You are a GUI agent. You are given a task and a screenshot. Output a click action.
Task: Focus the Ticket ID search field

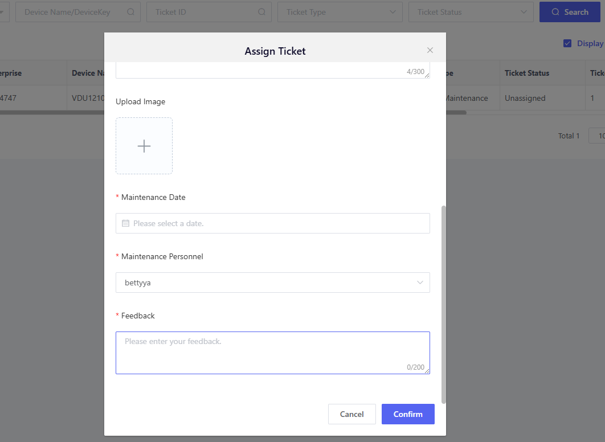pyautogui.click(x=202, y=12)
